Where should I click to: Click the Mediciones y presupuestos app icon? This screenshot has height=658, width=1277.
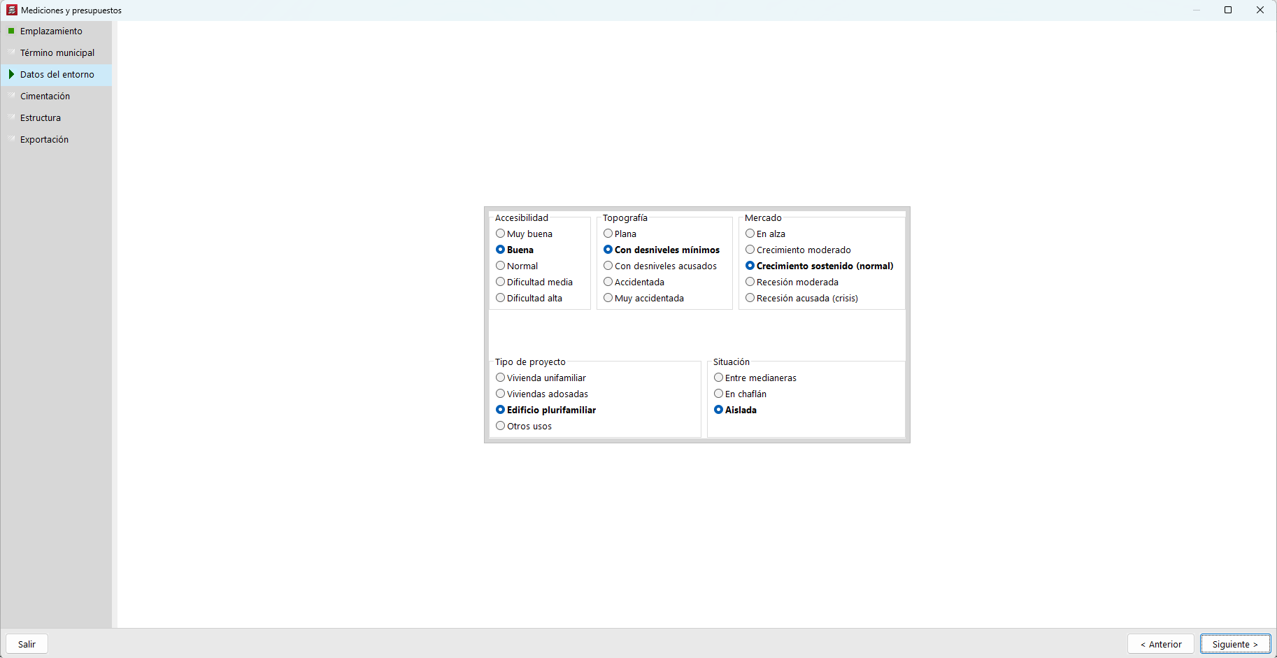click(12, 10)
